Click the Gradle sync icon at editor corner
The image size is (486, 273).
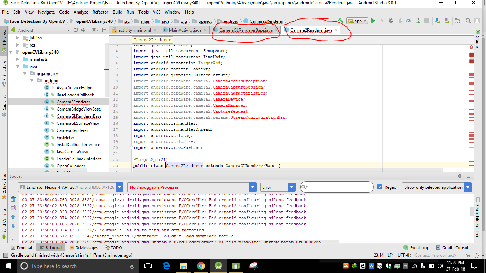coord(477,31)
